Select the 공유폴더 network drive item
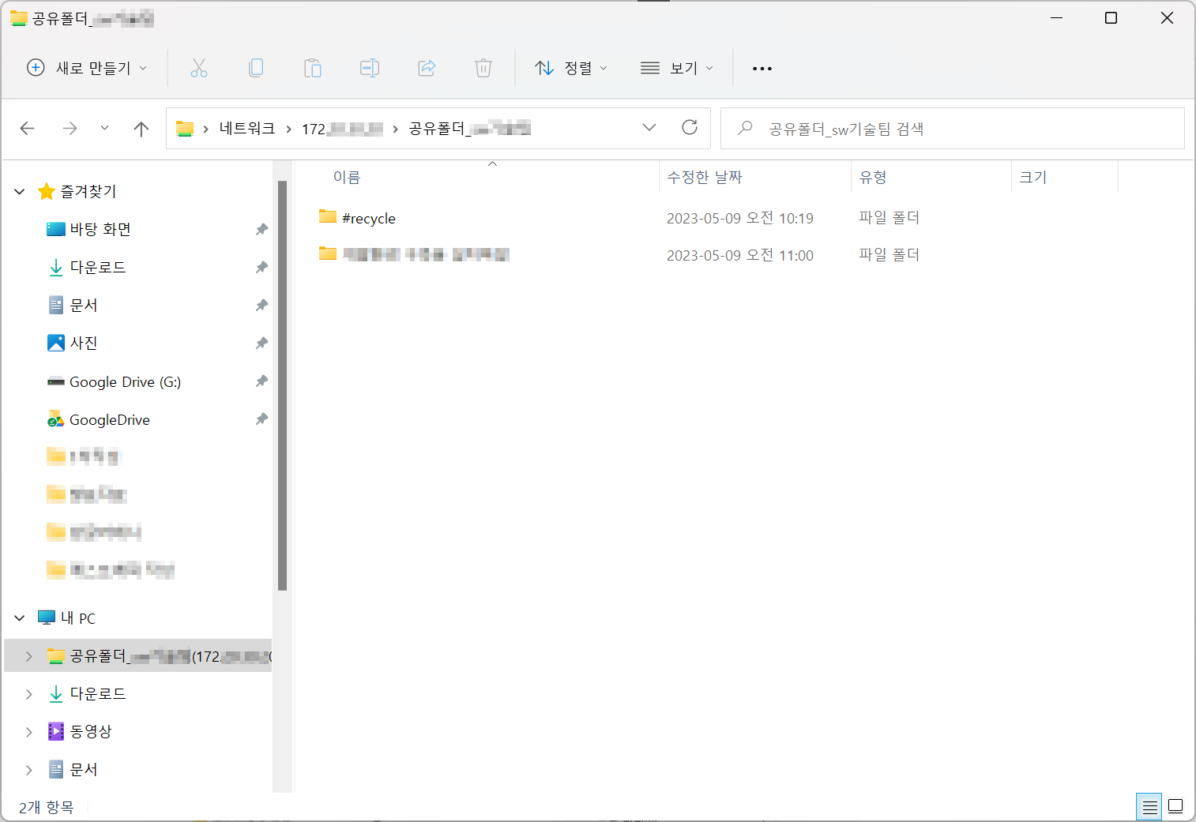Image resolution: width=1196 pixels, height=822 pixels. [138, 656]
